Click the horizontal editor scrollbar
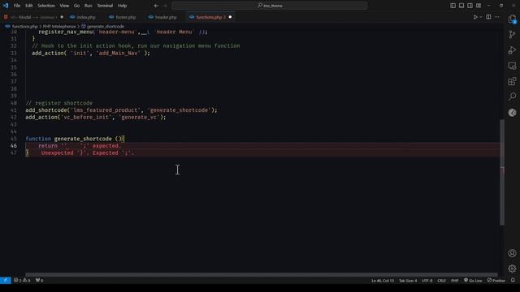The width and height of the screenshot is (520, 292). pyautogui.click(x=262, y=274)
